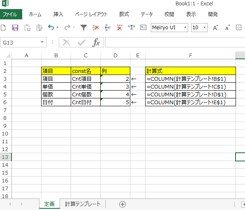Screen dimensions: 245x210
Task: Open the Name Box G13 dropdown
Action: coord(42,42)
